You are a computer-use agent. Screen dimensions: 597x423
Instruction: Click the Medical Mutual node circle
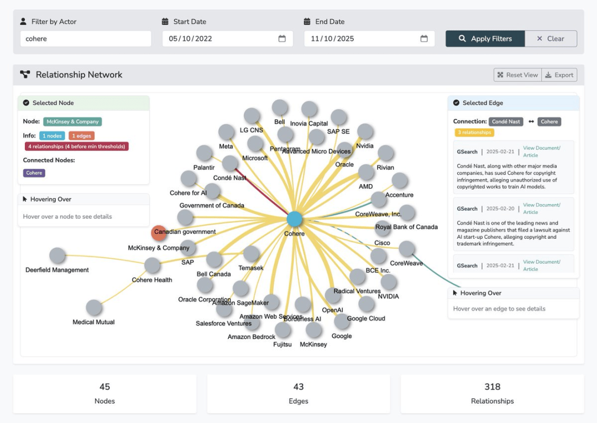(94, 308)
